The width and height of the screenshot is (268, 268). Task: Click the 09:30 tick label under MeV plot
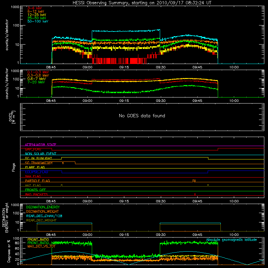[x=161, y=101]
